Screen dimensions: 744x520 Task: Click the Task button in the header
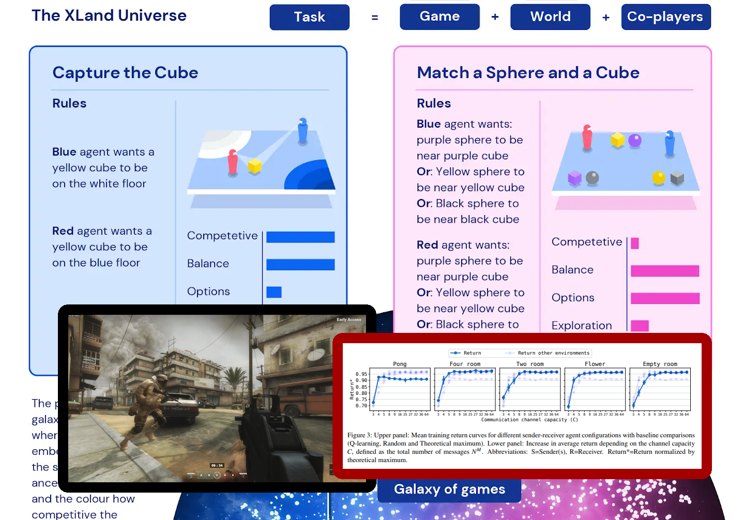(x=309, y=17)
